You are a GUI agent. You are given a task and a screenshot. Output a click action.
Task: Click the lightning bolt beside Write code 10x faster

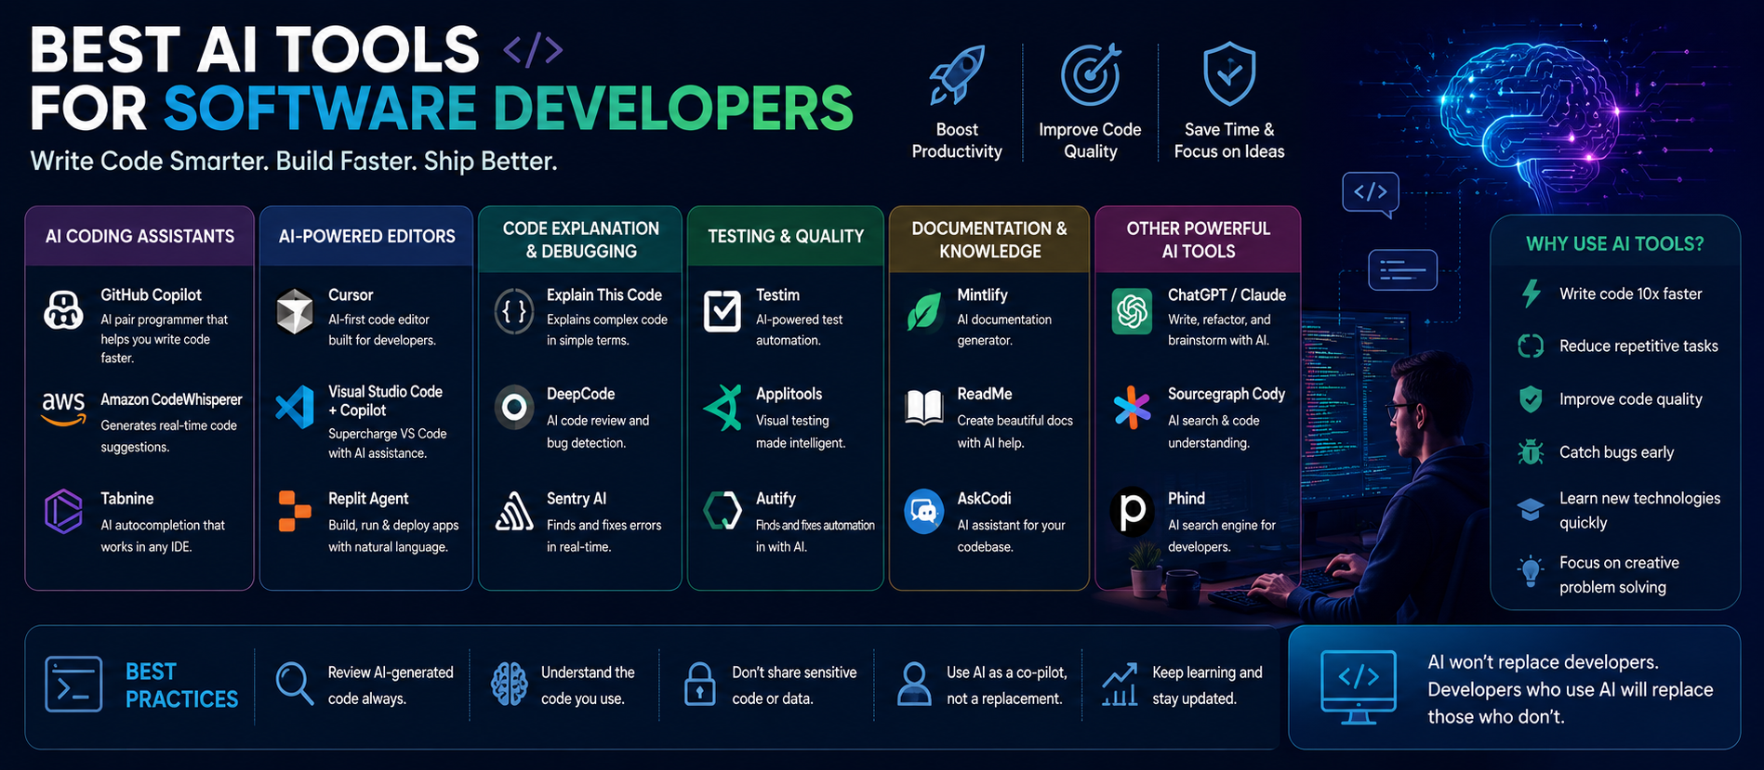pos(1531,294)
